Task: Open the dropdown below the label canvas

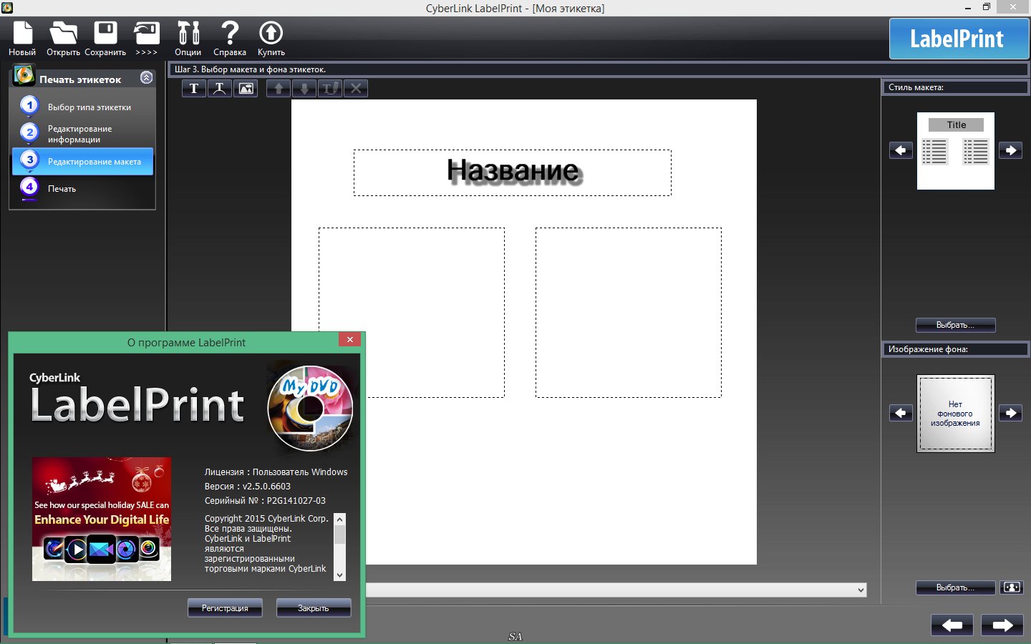Action: point(861,590)
